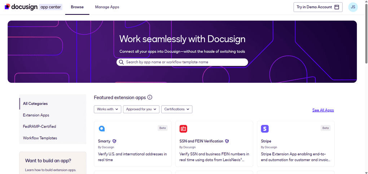Click the verified shield badge next to Smarty
This screenshot has height=174, width=368.
click(114, 141)
